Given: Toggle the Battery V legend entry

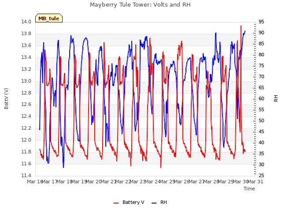Looking at the screenshot, I should pos(129,202).
